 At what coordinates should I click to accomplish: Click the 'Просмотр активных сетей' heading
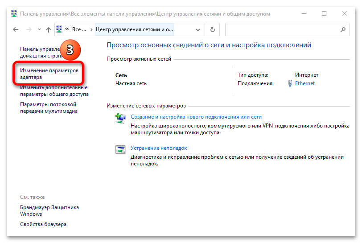tap(139, 59)
